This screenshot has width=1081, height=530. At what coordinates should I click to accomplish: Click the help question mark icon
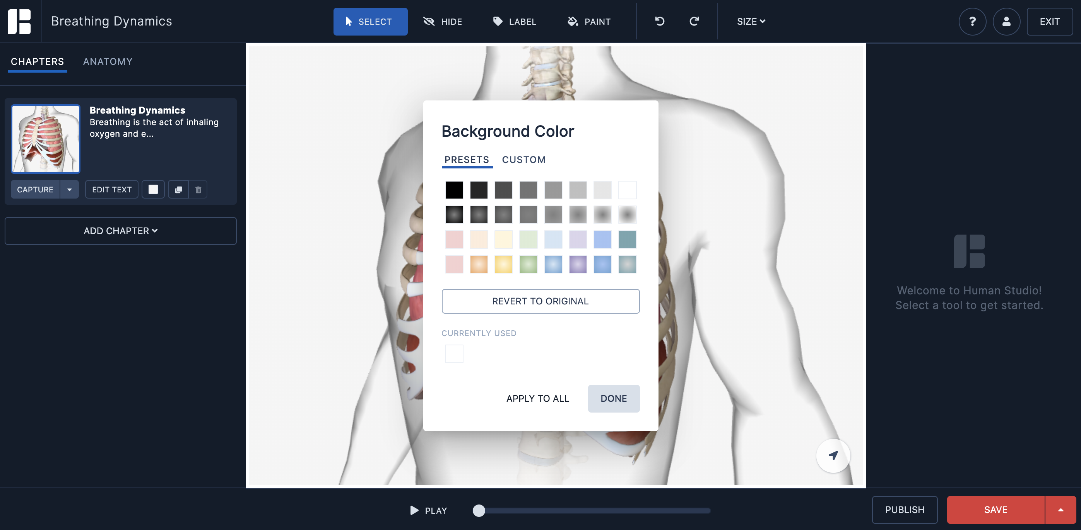point(973,21)
